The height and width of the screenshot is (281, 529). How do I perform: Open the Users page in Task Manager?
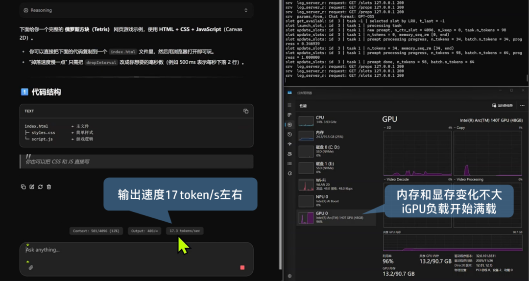[x=289, y=154]
